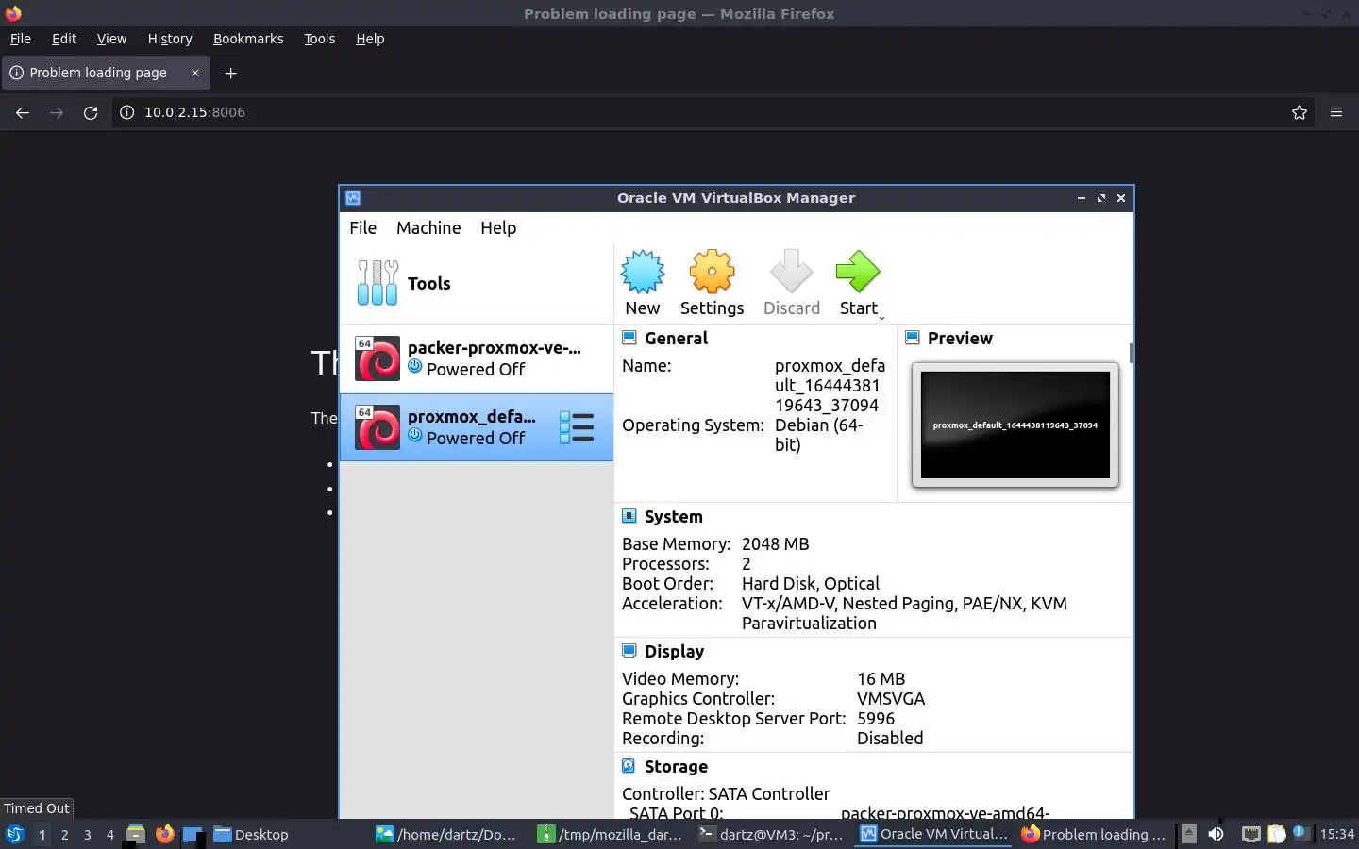The image size is (1359, 849).
Task: Click the 'Hard Disk, Optical' boot order value
Action: 811,583
